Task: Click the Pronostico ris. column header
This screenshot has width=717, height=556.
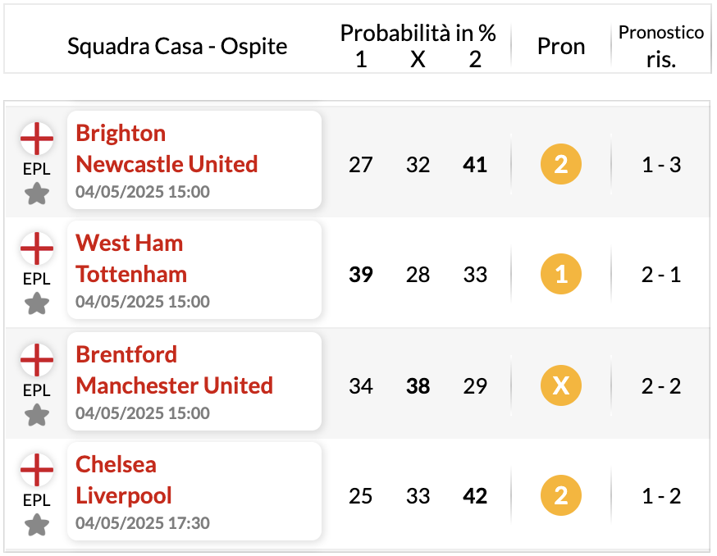Action: pyautogui.click(x=661, y=46)
